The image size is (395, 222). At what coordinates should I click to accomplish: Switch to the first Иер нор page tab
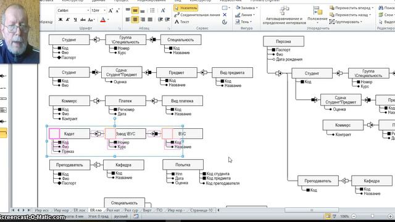[x=62, y=210]
